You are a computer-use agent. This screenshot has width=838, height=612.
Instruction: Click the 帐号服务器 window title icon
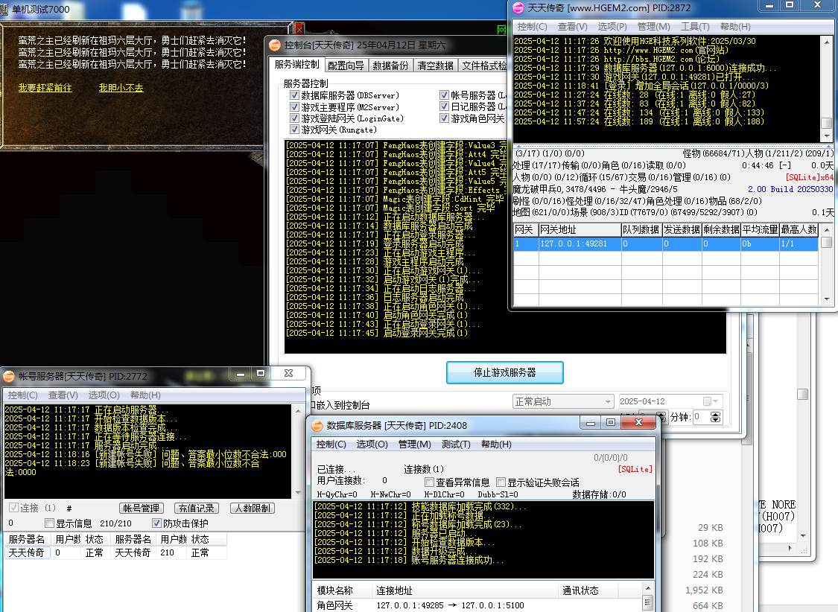click(x=8, y=376)
